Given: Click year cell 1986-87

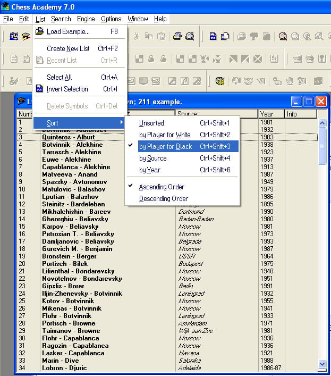Looking at the screenshot, I should 270,368.
